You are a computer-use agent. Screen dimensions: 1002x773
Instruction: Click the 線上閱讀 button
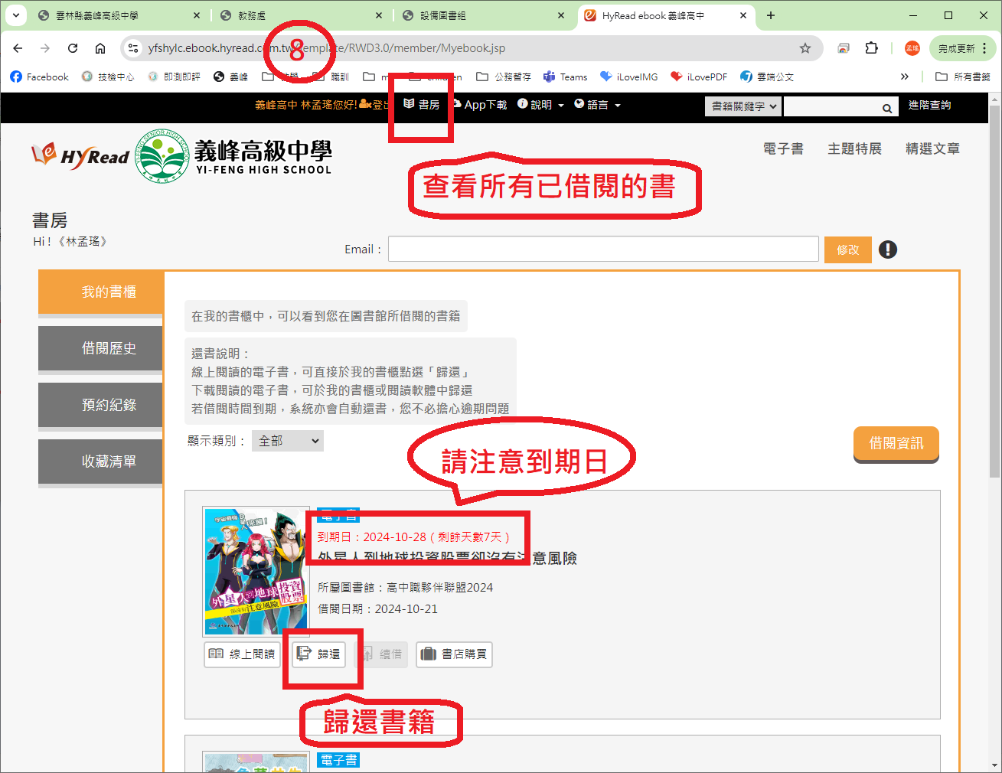pyautogui.click(x=242, y=654)
